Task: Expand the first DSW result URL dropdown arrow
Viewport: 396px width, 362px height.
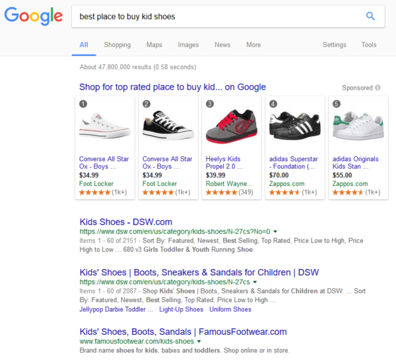Action: [275, 231]
